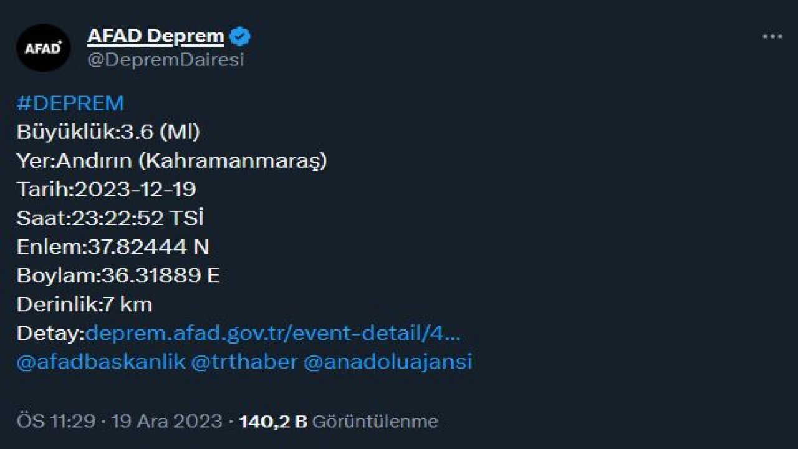Click the AFAD profile avatar
798x449 pixels.
tap(43, 47)
